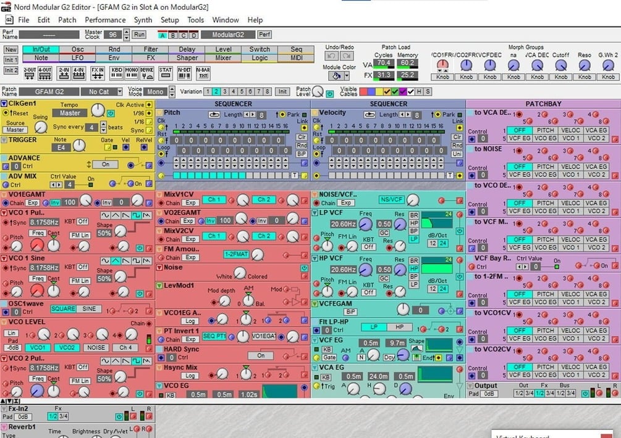The height and width of the screenshot is (438, 621).
Task: Click the Undo arrow icon
Action: click(331, 56)
